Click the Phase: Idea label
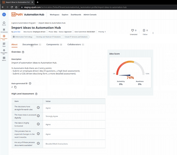Image resolution: width=177 pixels, height=155 pixels. tap(53, 32)
